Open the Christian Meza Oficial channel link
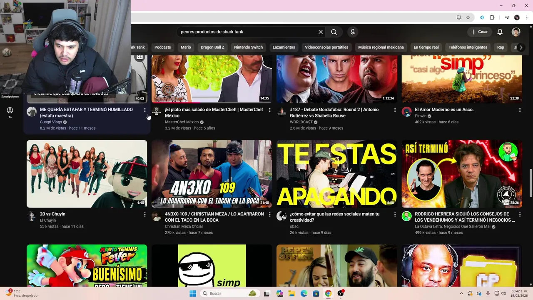This screenshot has height=300, width=533. (184, 227)
